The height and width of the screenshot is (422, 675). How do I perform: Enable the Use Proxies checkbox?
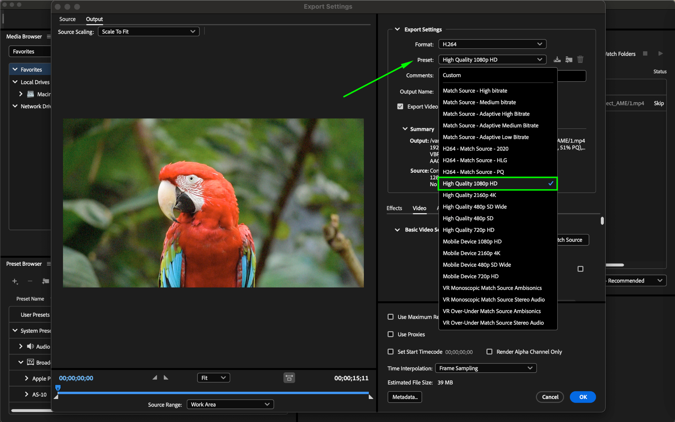tap(391, 334)
